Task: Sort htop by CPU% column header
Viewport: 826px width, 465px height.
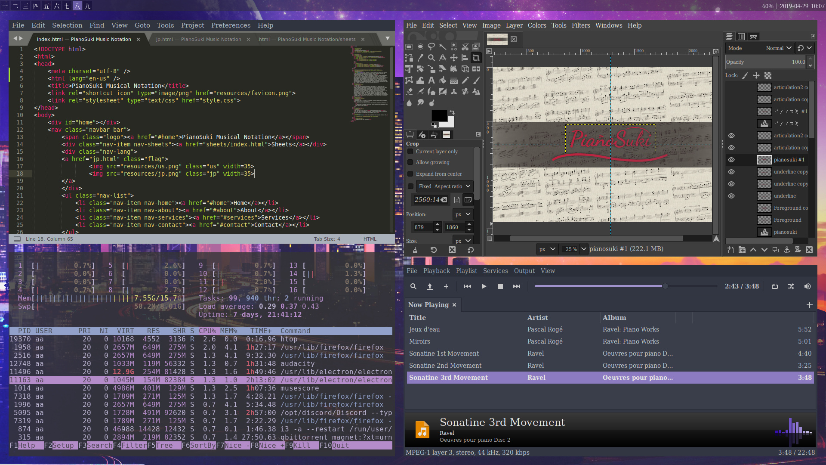Action: click(207, 331)
